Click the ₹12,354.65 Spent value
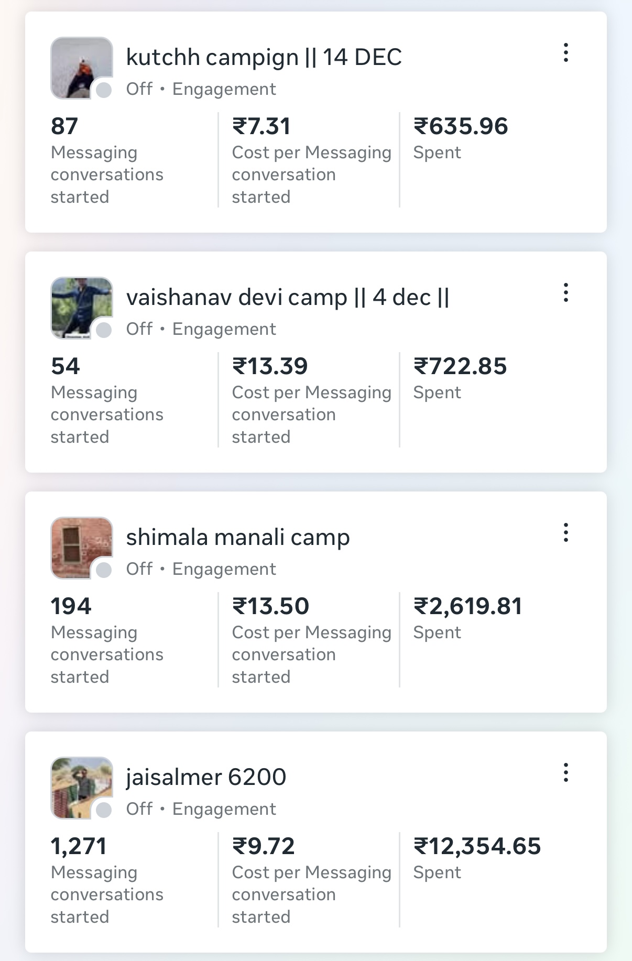Screen dimensions: 632x961 tap(477, 846)
